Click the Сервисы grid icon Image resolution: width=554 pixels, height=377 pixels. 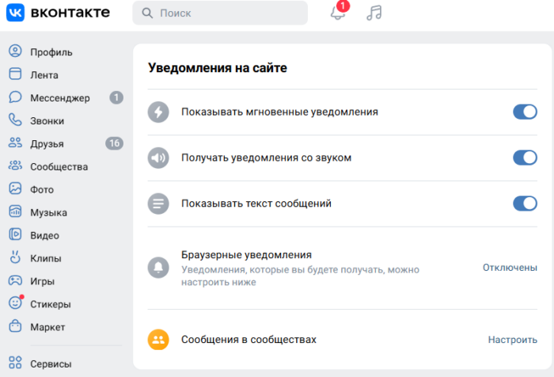tap(15, 363)
